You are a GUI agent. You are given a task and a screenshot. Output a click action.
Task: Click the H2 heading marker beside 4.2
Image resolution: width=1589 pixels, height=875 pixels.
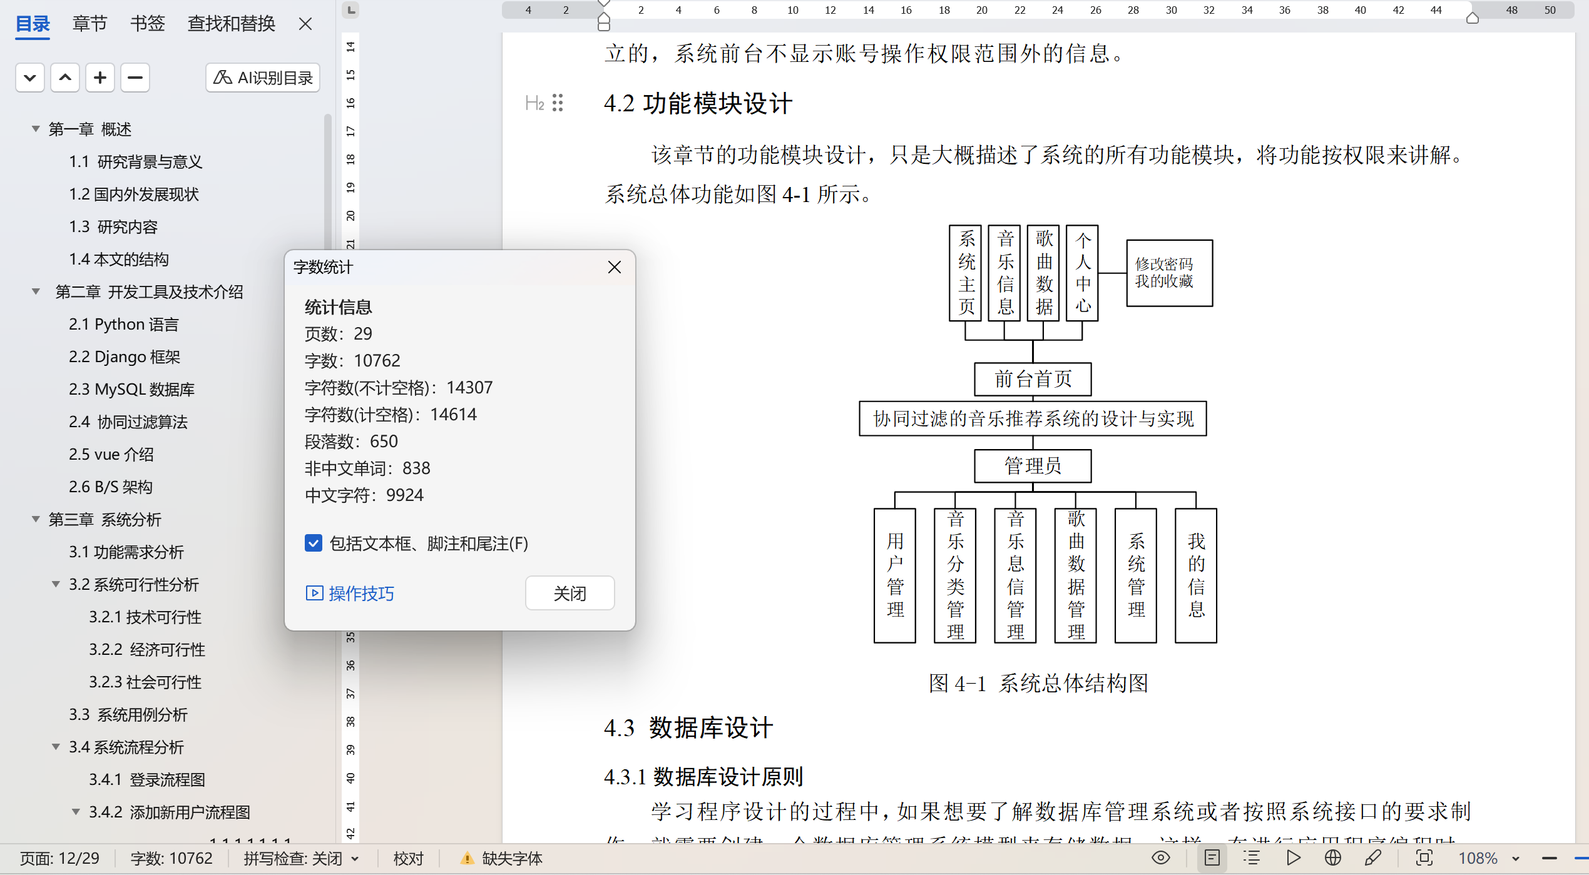(534, 103)
